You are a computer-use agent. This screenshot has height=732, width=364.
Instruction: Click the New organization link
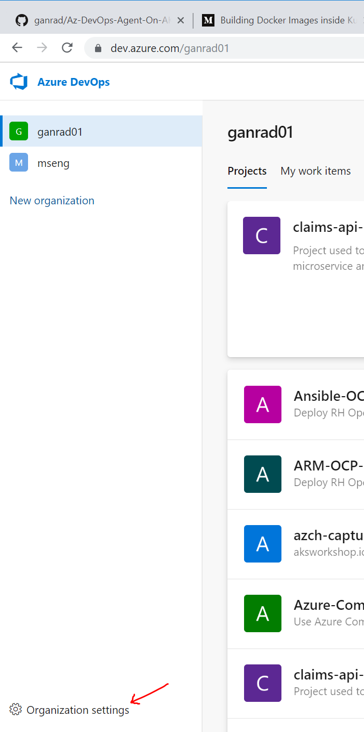[52, 201]
